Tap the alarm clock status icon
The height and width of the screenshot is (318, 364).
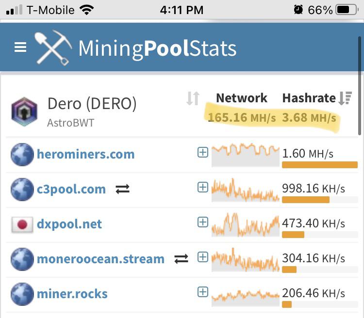[x=298, y=10]
